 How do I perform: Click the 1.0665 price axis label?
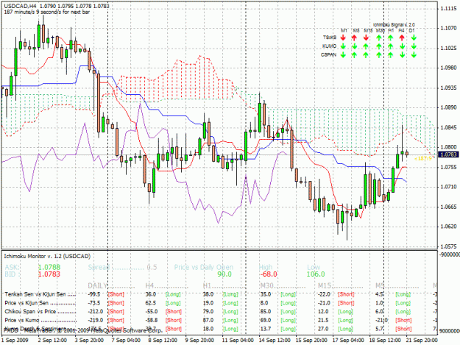[x=448, y=207]
